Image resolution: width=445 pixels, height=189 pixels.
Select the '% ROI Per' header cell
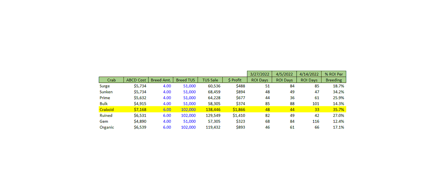click(x=334, y=74)
